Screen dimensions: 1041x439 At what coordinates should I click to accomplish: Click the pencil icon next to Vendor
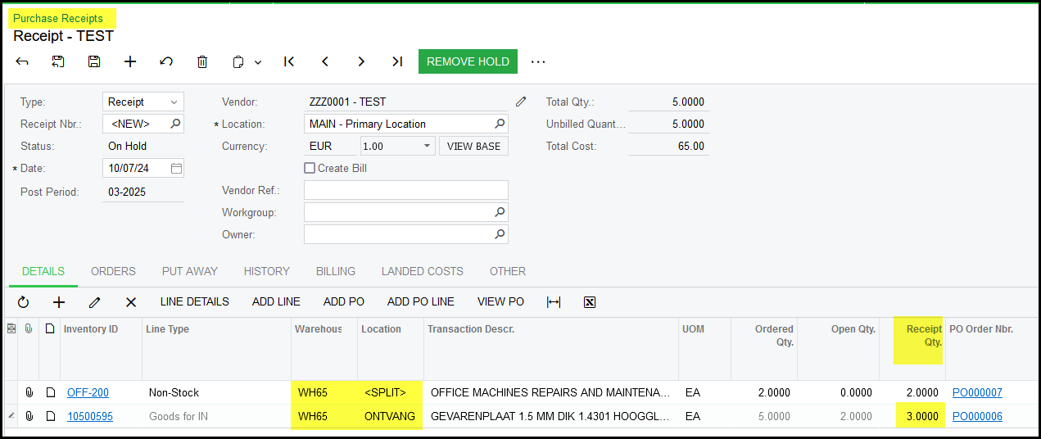click(521, 102)
